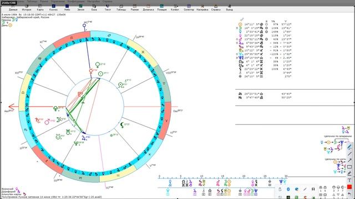Click the 15 tick on degree scale
355x199 pixels.
(222, 176)
